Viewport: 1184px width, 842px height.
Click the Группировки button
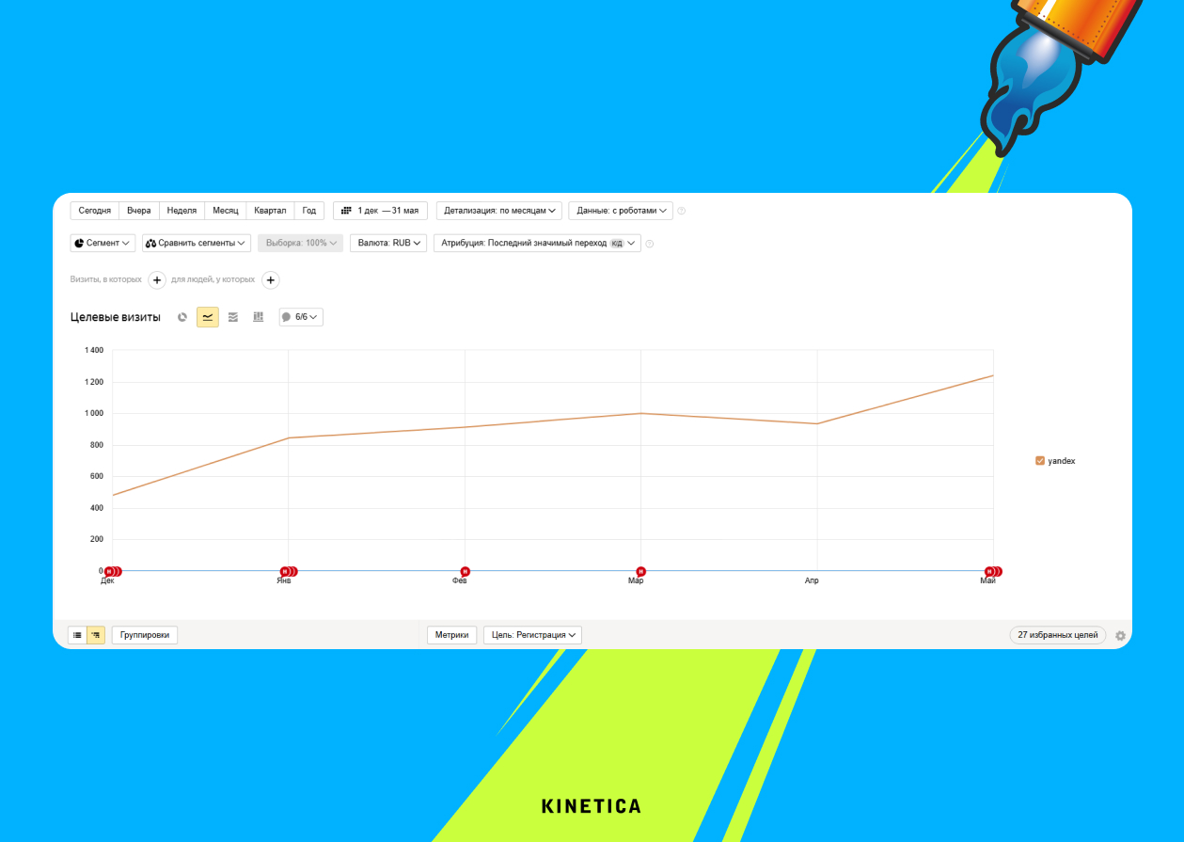(145, 635)
